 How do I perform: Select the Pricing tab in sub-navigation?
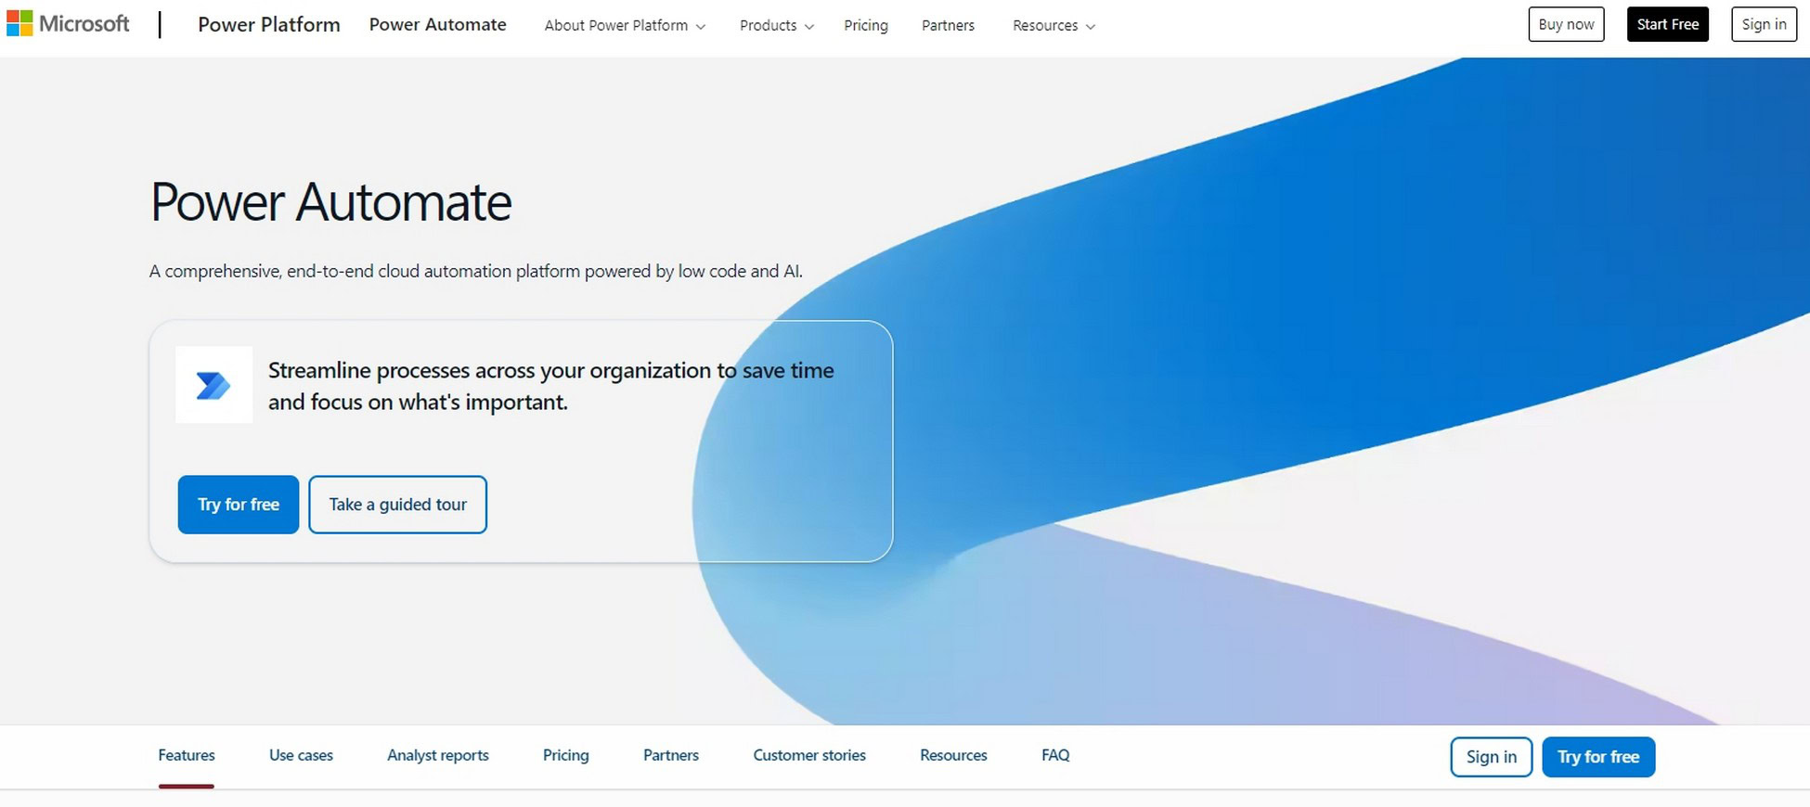click(x=566, y=755)
